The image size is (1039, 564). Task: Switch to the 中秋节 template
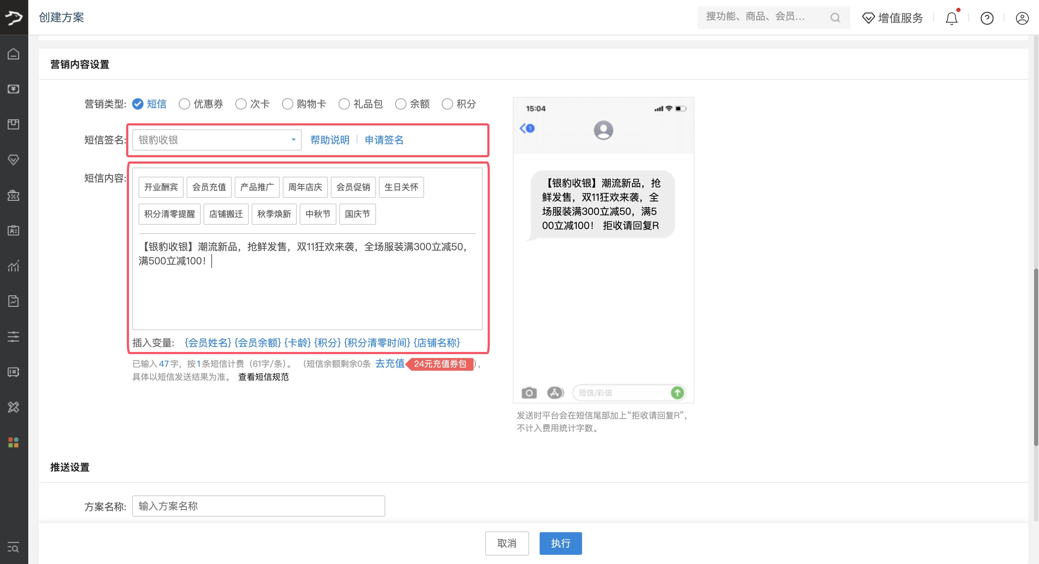[x=317, y=214]
